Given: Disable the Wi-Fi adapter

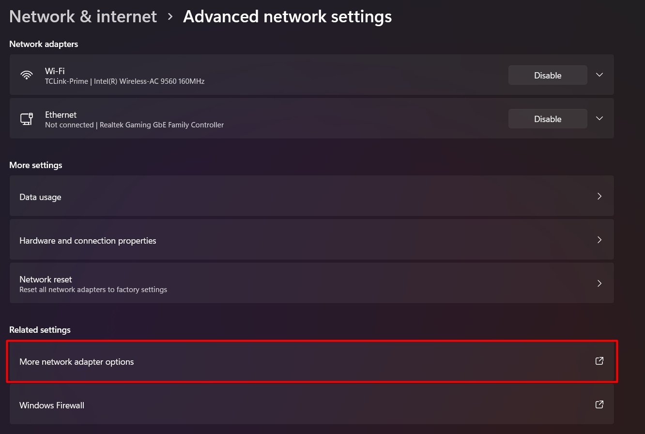Looking at the screenshot, I should [x=547, y=75].
